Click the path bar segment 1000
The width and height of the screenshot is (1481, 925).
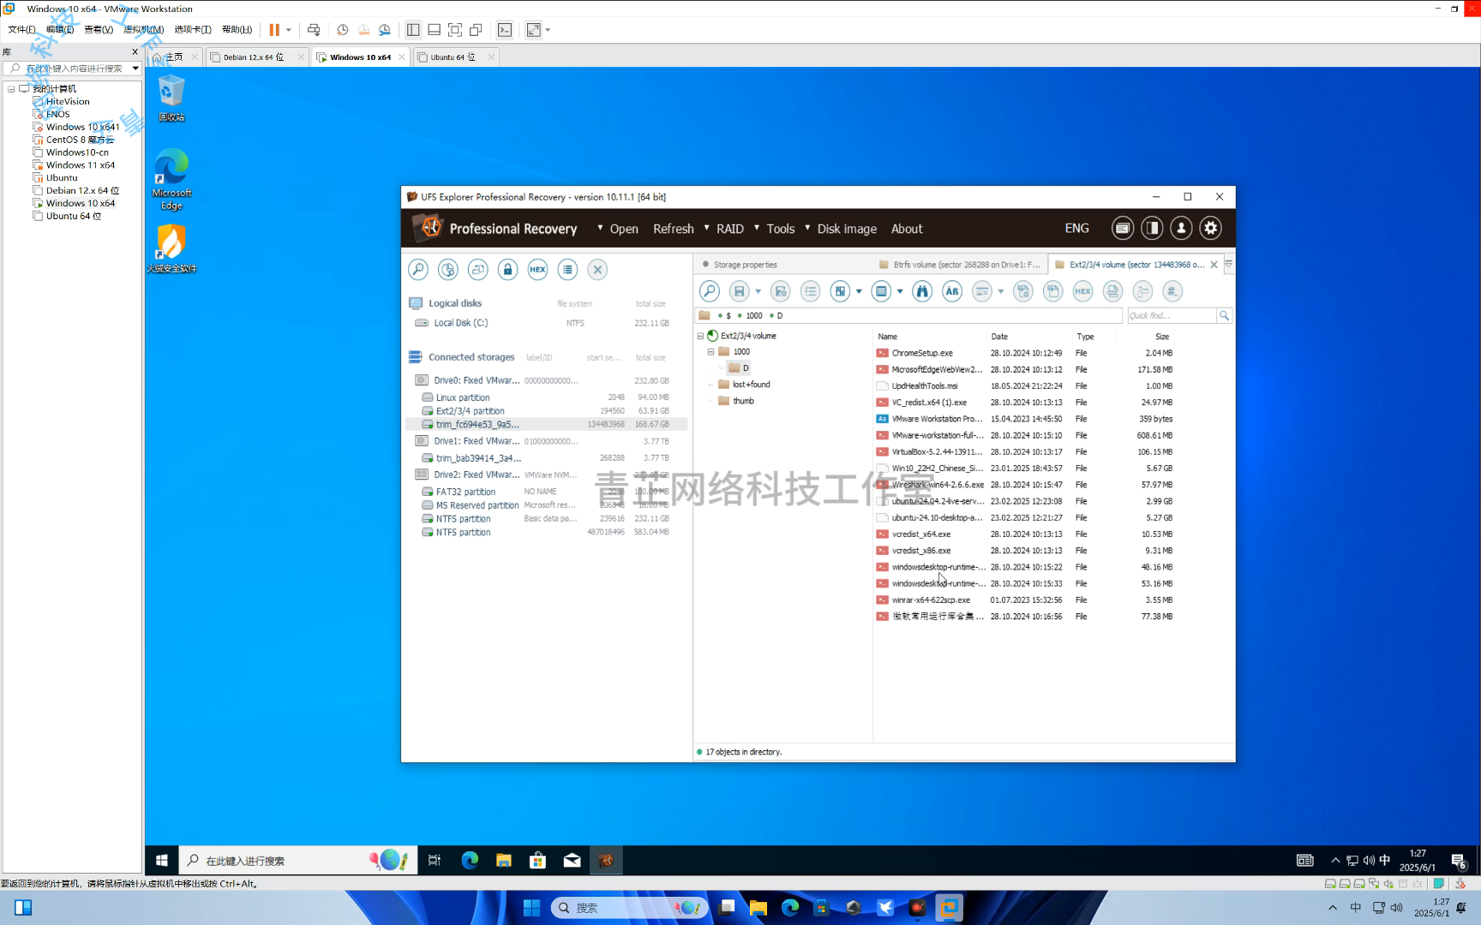pyautogui.click(x=754, y=316)
